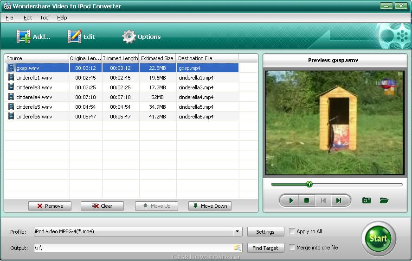
Task: Click the Find Target button
Action: pos(266,248)
